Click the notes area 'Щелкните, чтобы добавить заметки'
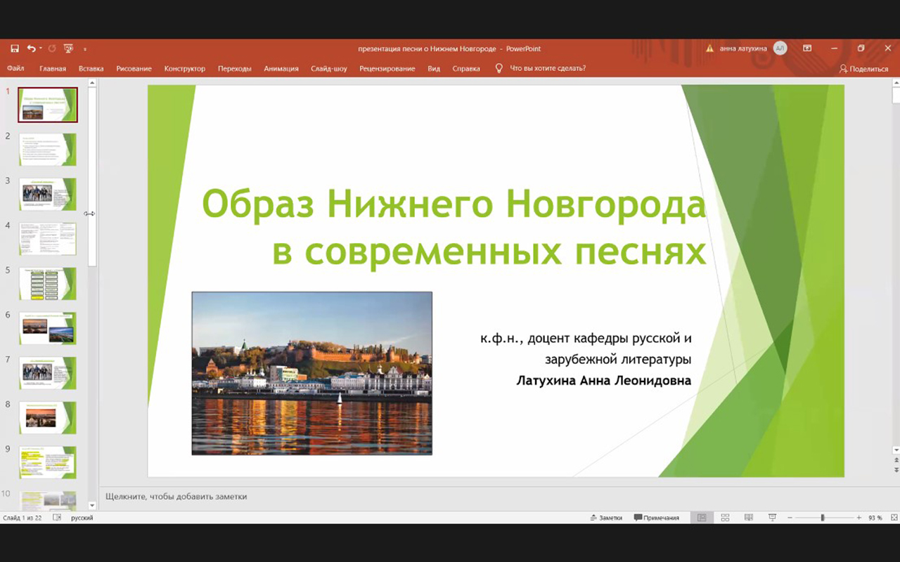The image size is (900, 562). tap(176, 496)
